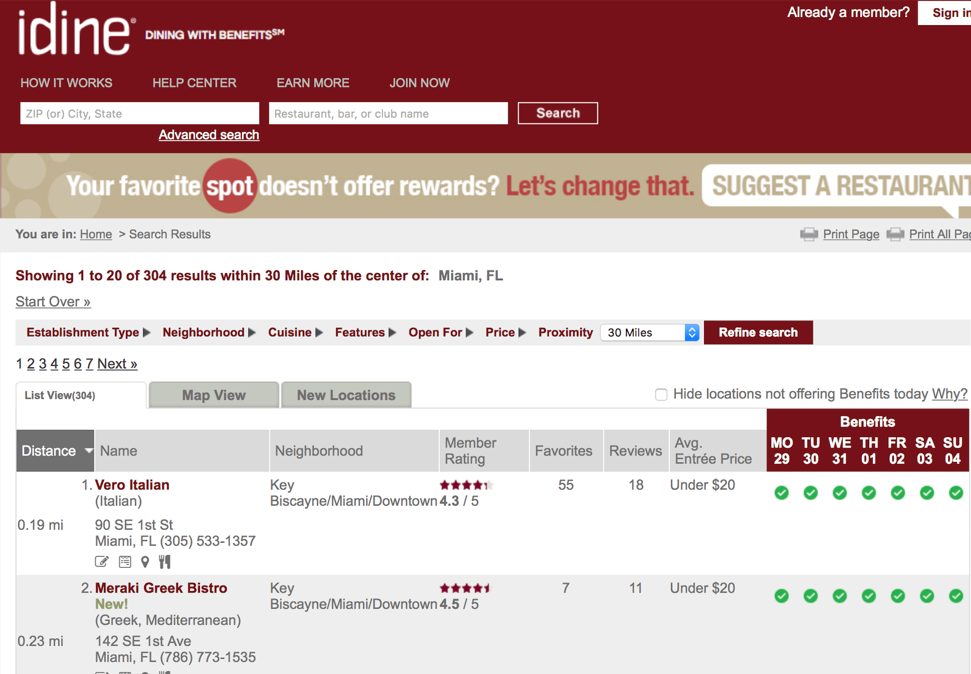Click the Why? link

[x=950, y=394]
